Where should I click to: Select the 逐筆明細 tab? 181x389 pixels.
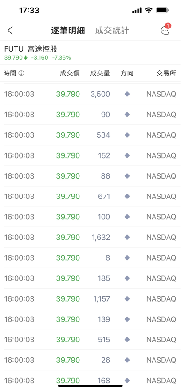click(x=68, y=31)
